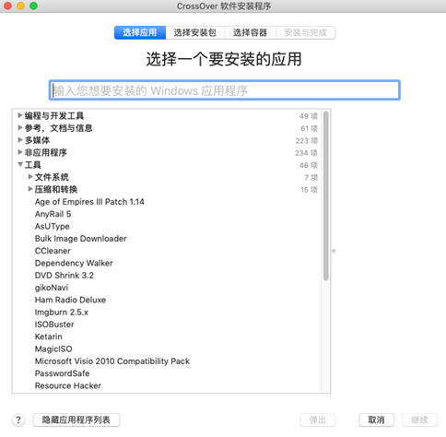Switch to the 选择应用 tab
Viewport: 446px width, 437px height.
140,32
